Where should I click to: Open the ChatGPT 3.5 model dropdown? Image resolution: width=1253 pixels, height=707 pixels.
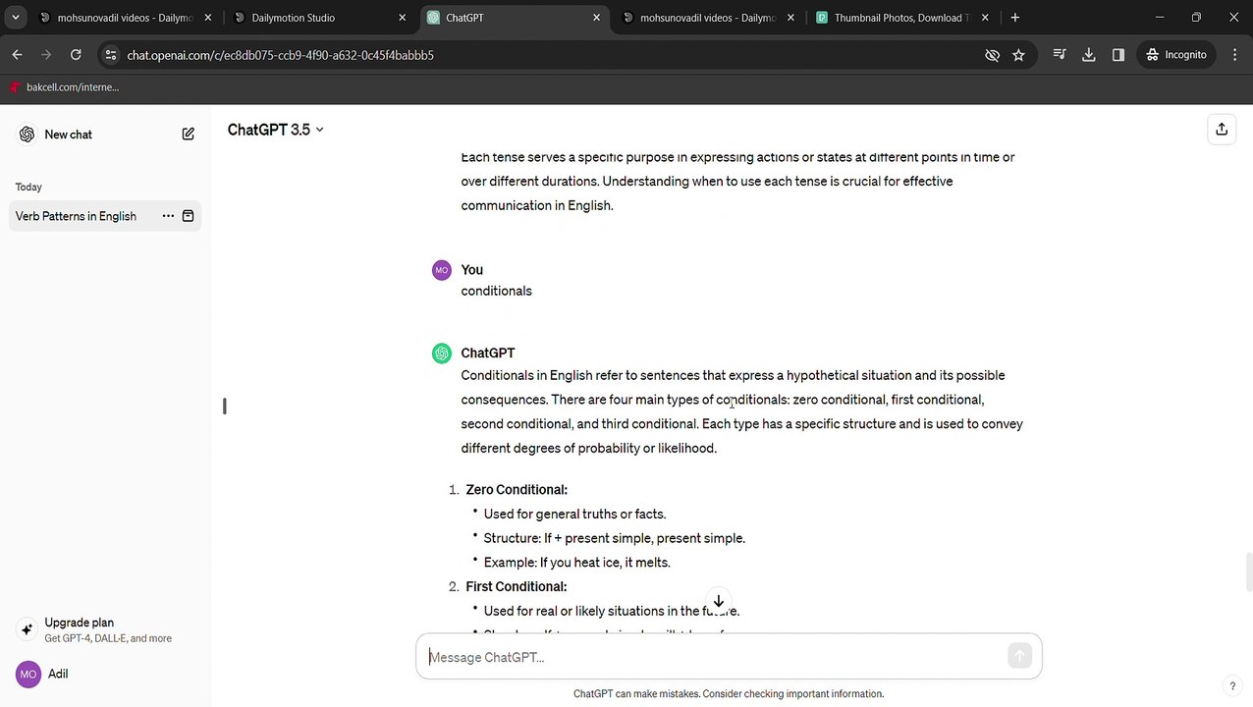tap(275, 130)
